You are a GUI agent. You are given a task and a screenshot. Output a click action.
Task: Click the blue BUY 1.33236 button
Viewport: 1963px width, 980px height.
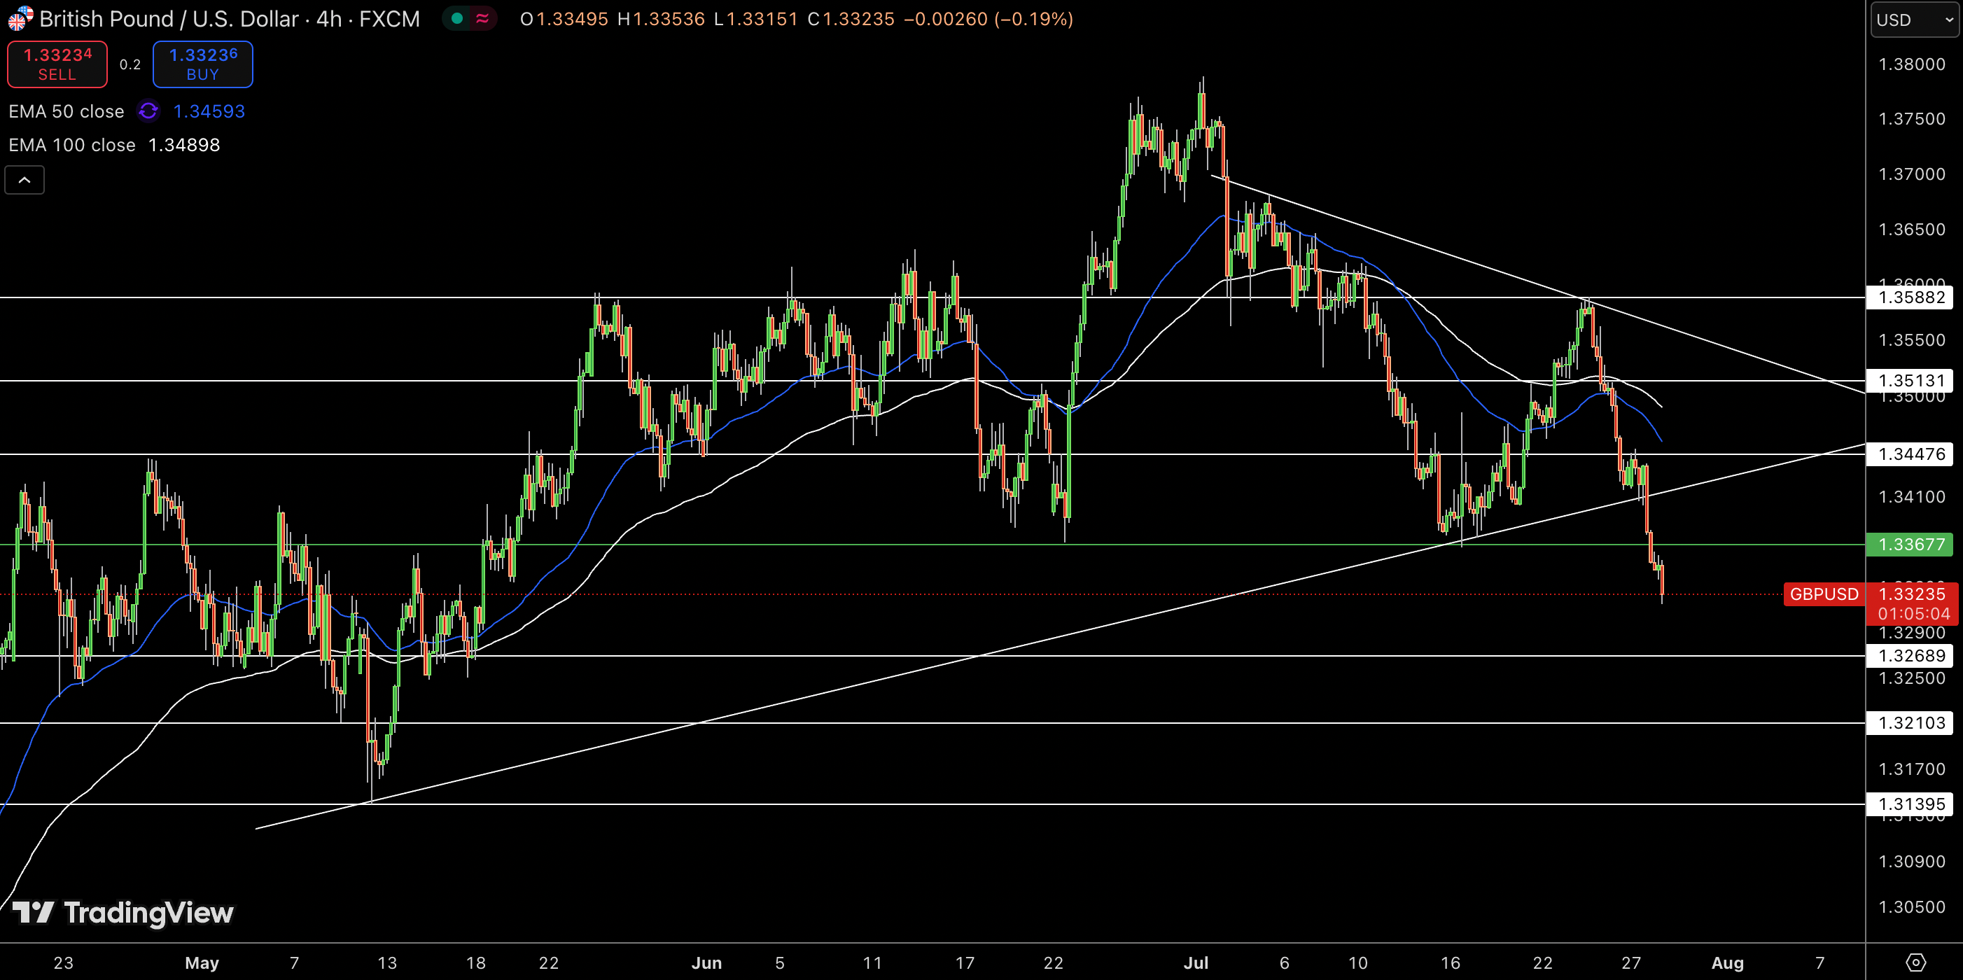click(x=203, y=64)
